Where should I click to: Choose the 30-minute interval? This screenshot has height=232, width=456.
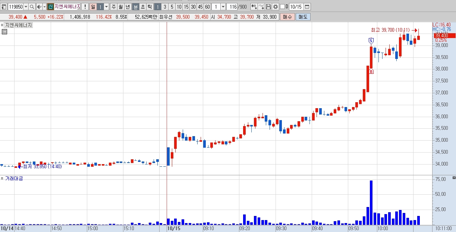click(x=193, y=7)
